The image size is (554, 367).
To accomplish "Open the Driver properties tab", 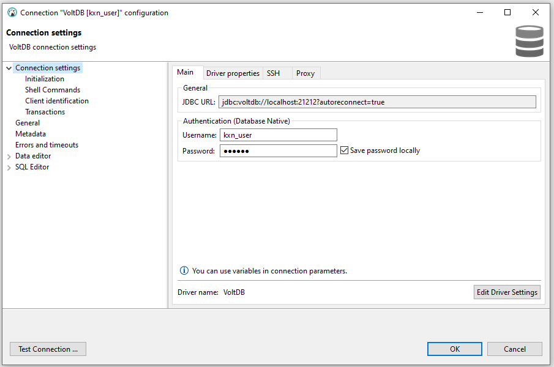I will pos(233,73).
